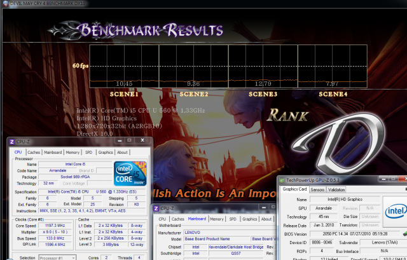Minimize the GPU-Z window
Viewport: 407px width, 260px height.
click(x=383, y=179)
